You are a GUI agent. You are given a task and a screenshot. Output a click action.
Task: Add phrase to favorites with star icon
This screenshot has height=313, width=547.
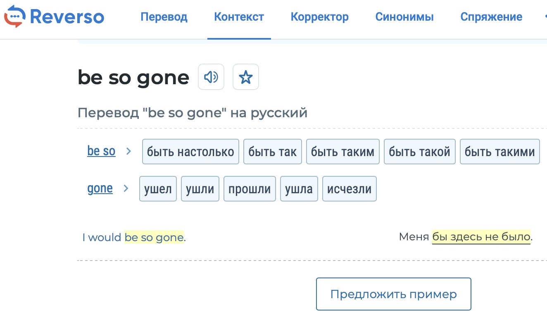[x=246, y=77]
